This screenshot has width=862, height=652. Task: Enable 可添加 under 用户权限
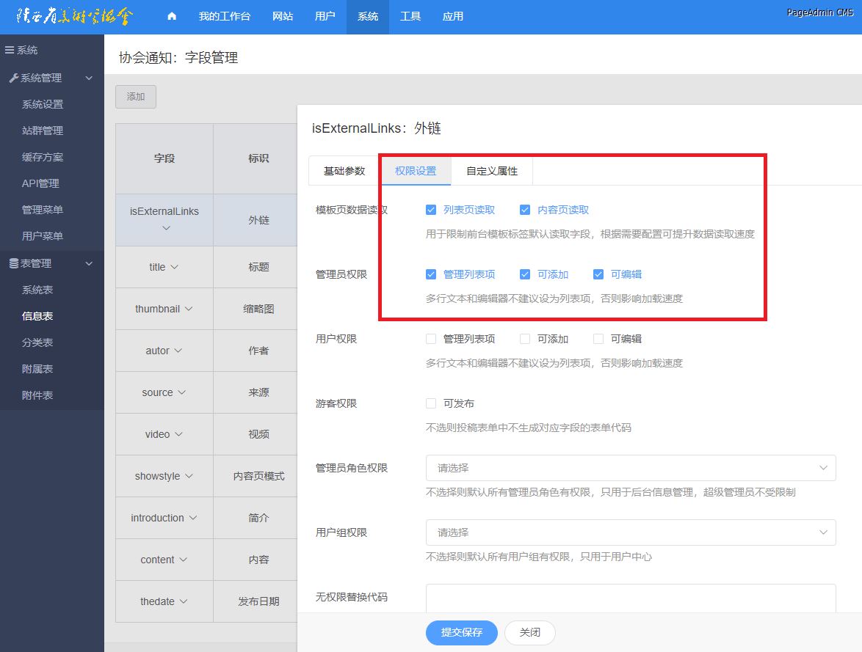(525, 339)
